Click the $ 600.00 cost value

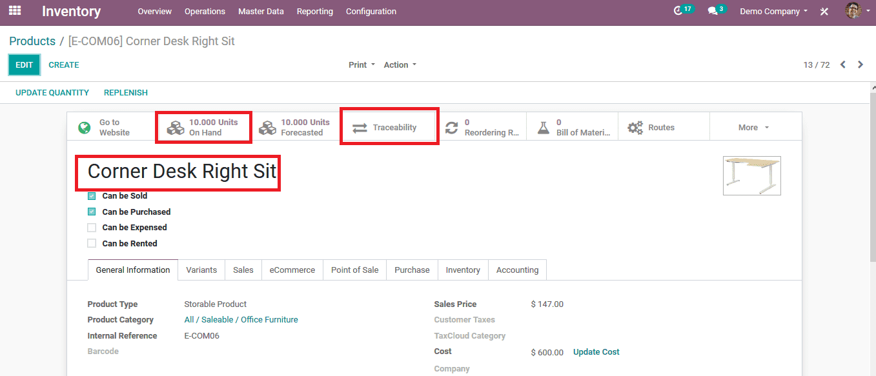547,353
